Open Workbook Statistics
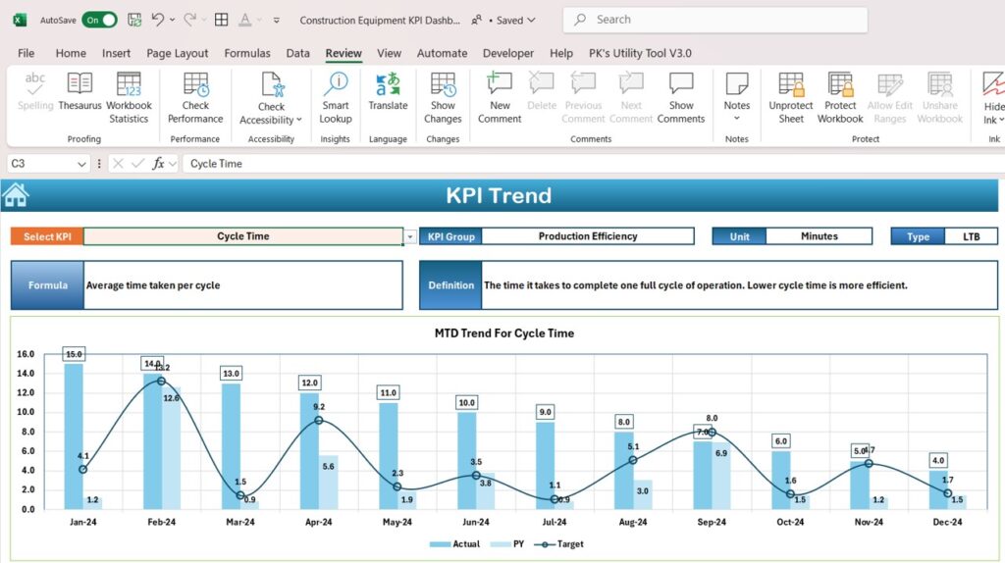The image size is (1005, 563). coord(129,98)
